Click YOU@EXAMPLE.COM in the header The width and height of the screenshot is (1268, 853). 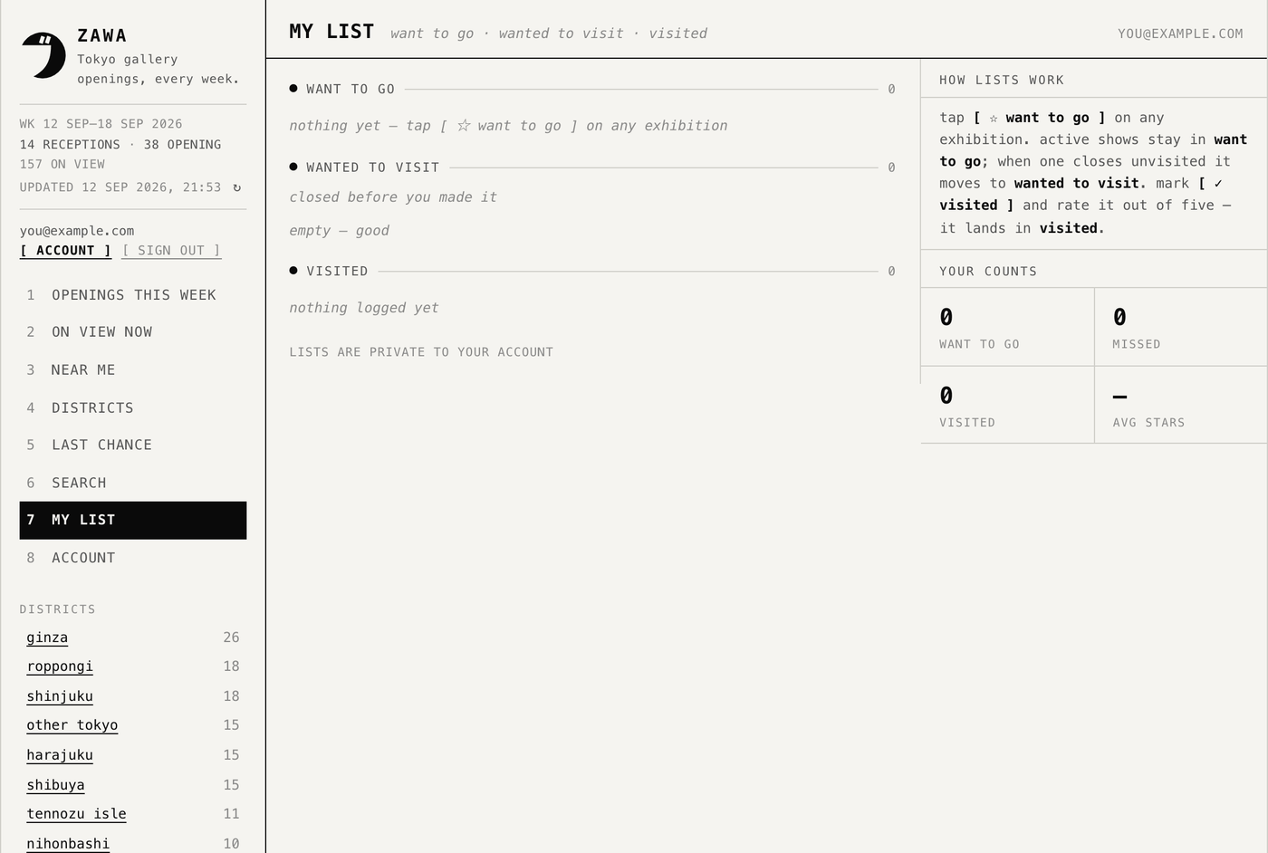click(x=1180, y=34)
